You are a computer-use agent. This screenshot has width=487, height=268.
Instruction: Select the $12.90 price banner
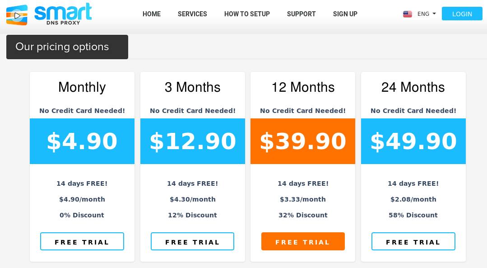[193, 141]
